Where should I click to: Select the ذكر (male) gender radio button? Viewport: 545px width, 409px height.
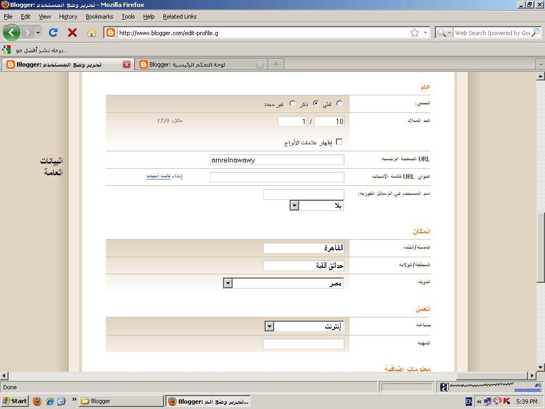point(316,103)
